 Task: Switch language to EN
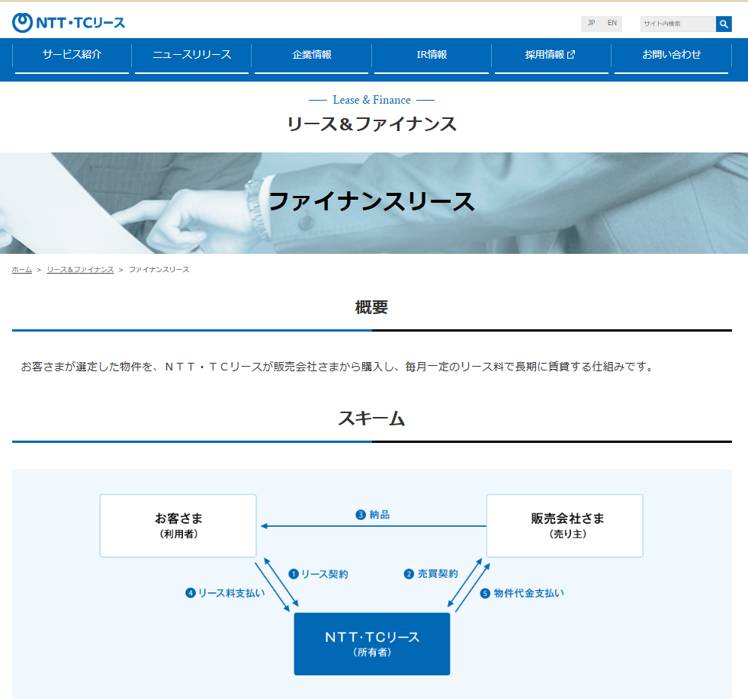[x=612, y=23]
